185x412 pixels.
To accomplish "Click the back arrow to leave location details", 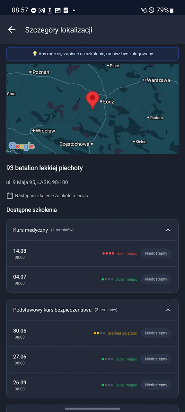I will click(12, 30).
